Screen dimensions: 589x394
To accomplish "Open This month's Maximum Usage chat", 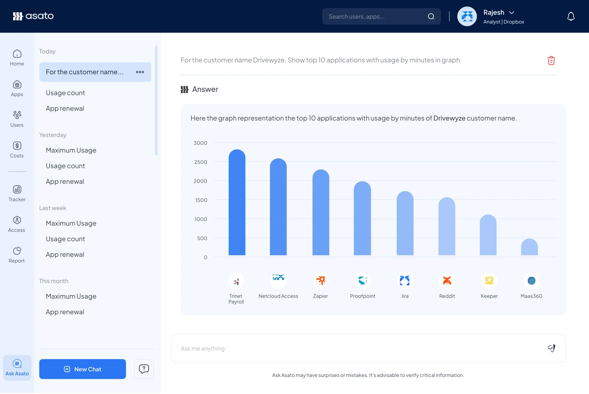I will (x=71, y=296).
